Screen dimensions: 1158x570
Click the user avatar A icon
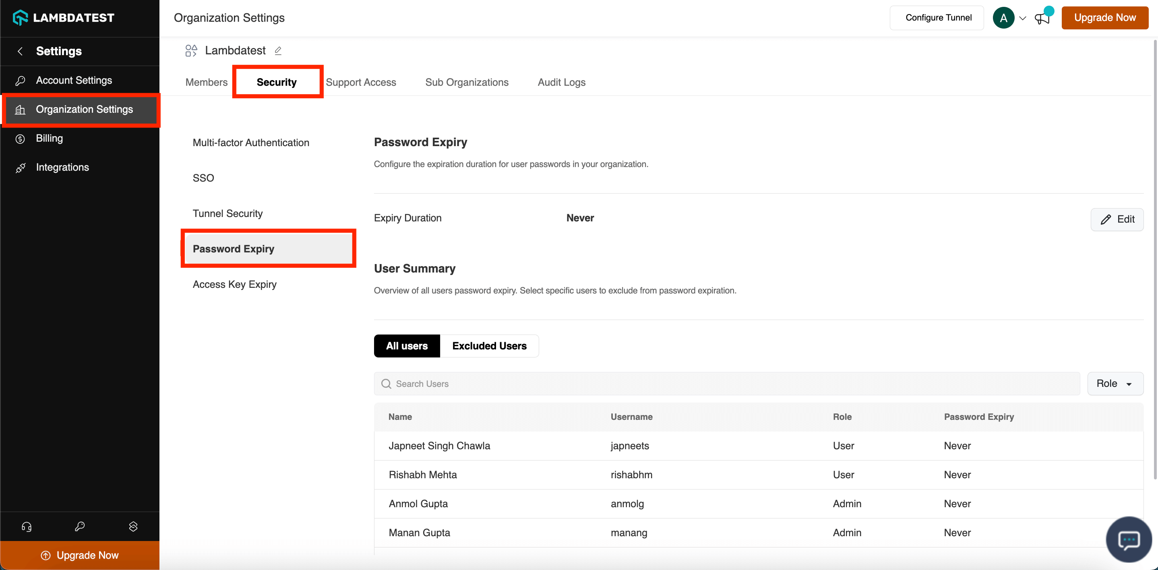(x=1003, y=18)
